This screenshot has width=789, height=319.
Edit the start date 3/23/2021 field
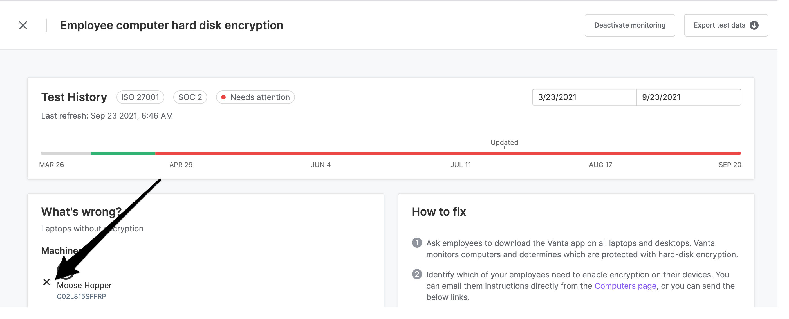coord(584,97)
